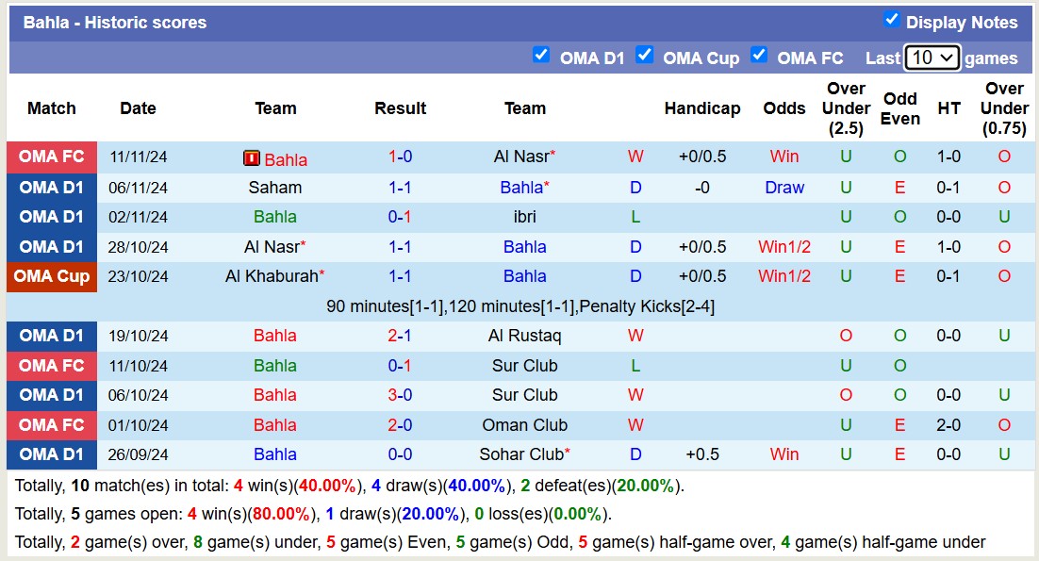Open the 3-0 result against Sur Club
Viewport: 1039px width, 561px height.
[x=400, y=395]
